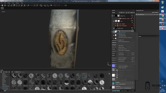166x93 pixels.
Task: Select the Smudge tool in toolbar
Action: [x=19, y=5]
